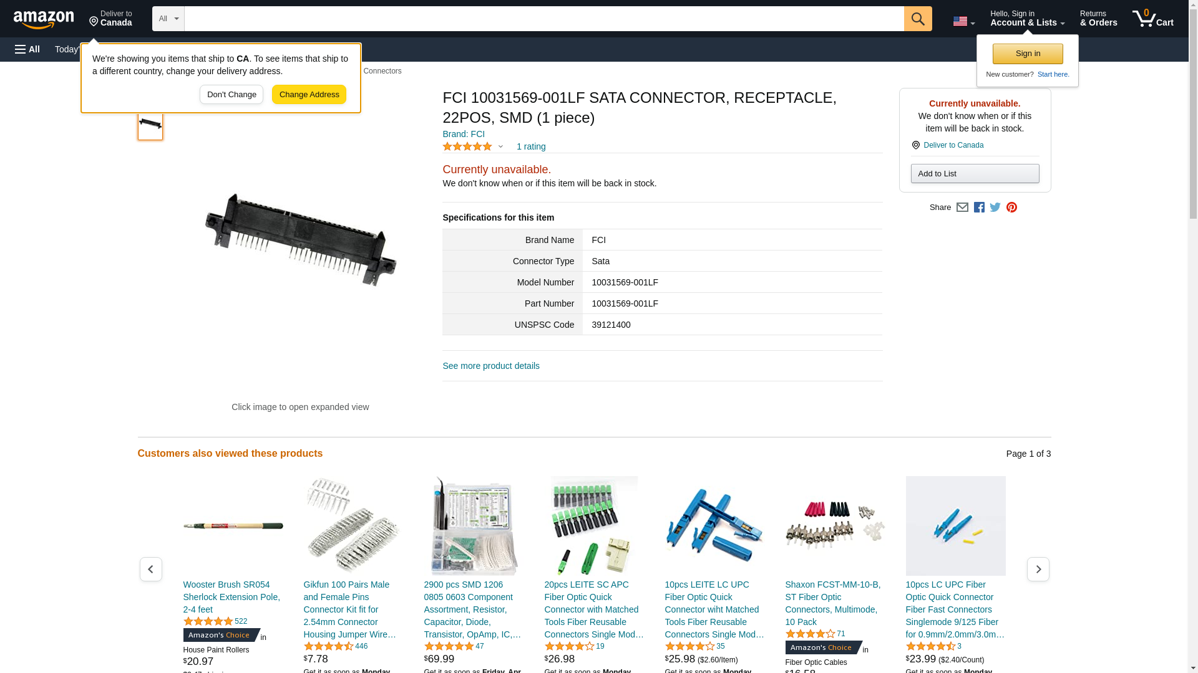Open See more product details link
Viewport: 1198px width, 673px height.
(x=491, y=366)
